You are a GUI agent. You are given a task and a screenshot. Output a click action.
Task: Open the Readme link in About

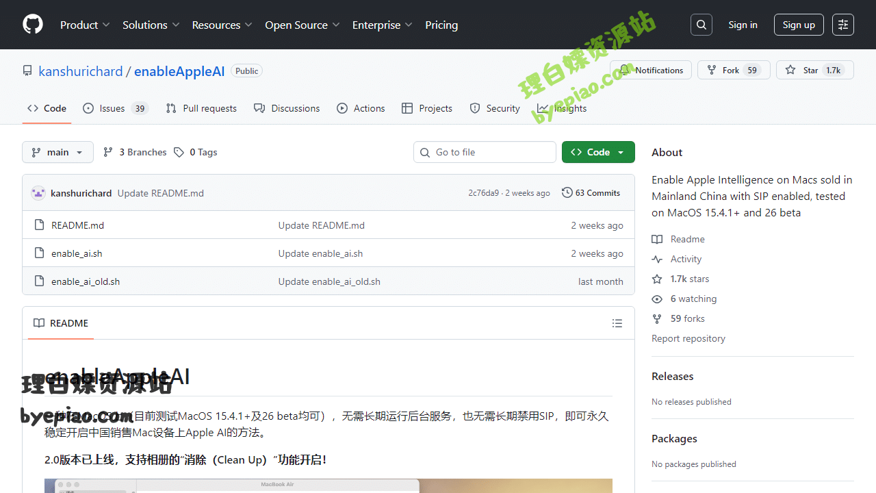point(678,239)
